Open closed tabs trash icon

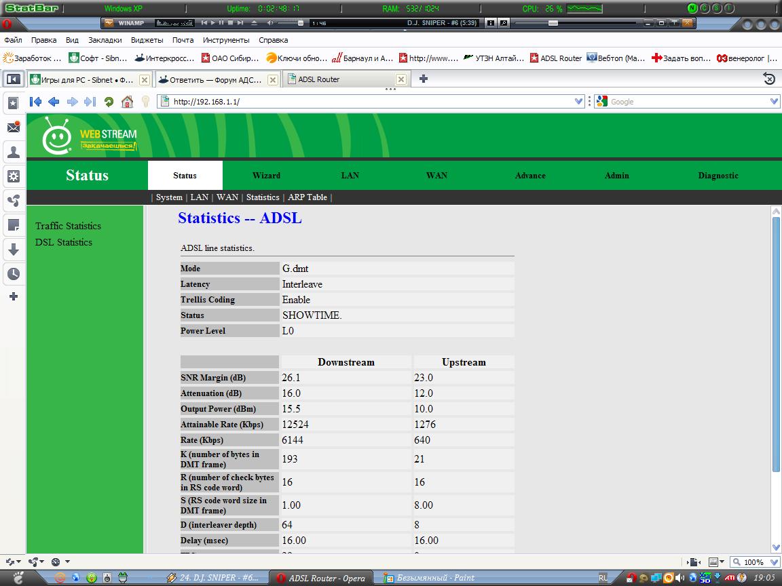(x=769, y=79)
